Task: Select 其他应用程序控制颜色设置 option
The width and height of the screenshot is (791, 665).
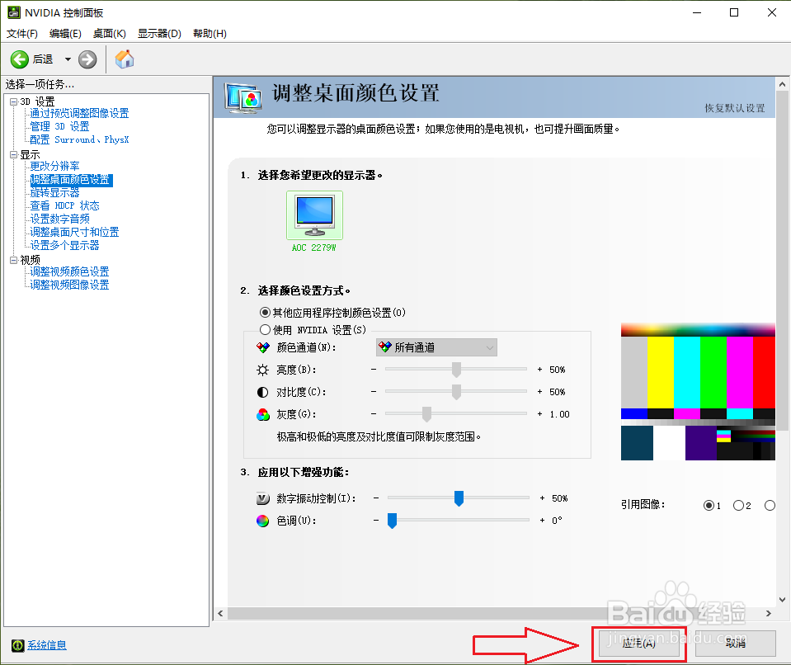Action: coord(263,313)
